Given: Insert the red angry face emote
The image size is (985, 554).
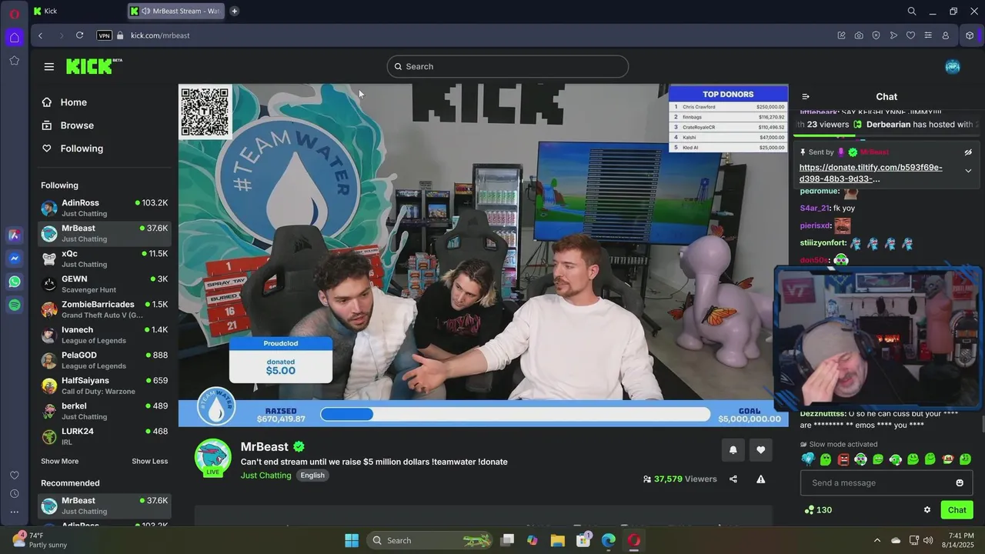Looking at the screenshot, I should (x=843, y=459).
